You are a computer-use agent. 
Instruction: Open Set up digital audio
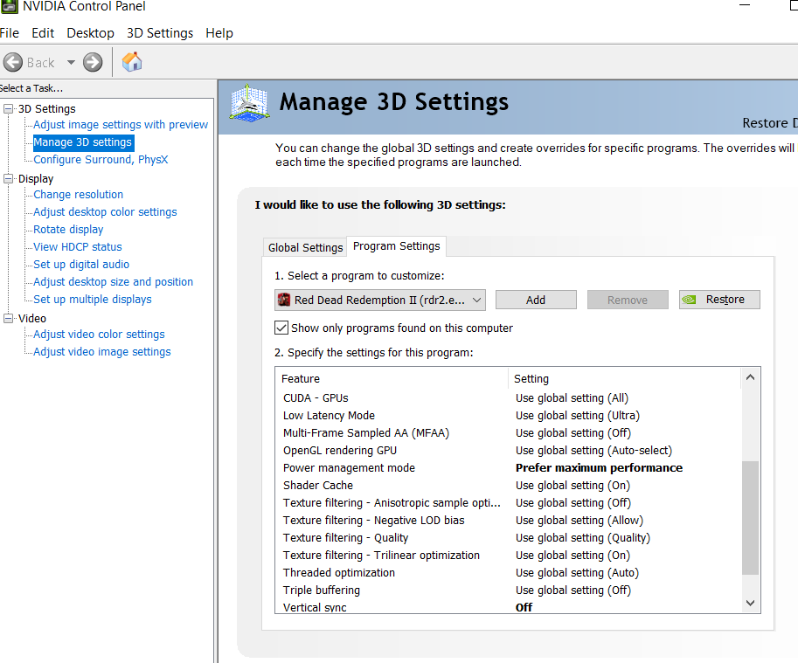pos(81,265)
